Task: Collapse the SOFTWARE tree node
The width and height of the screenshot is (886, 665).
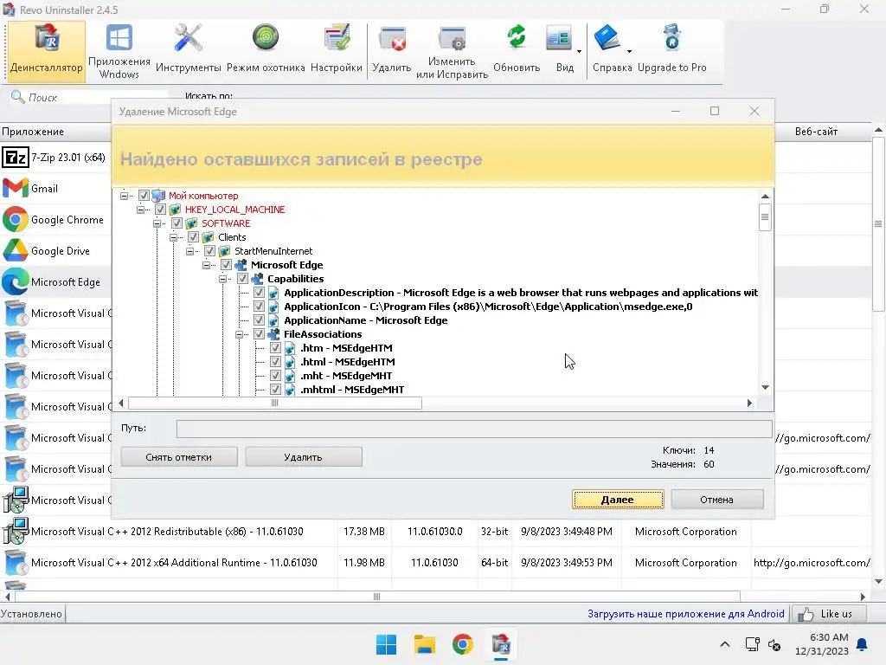Action: (157, 223)
